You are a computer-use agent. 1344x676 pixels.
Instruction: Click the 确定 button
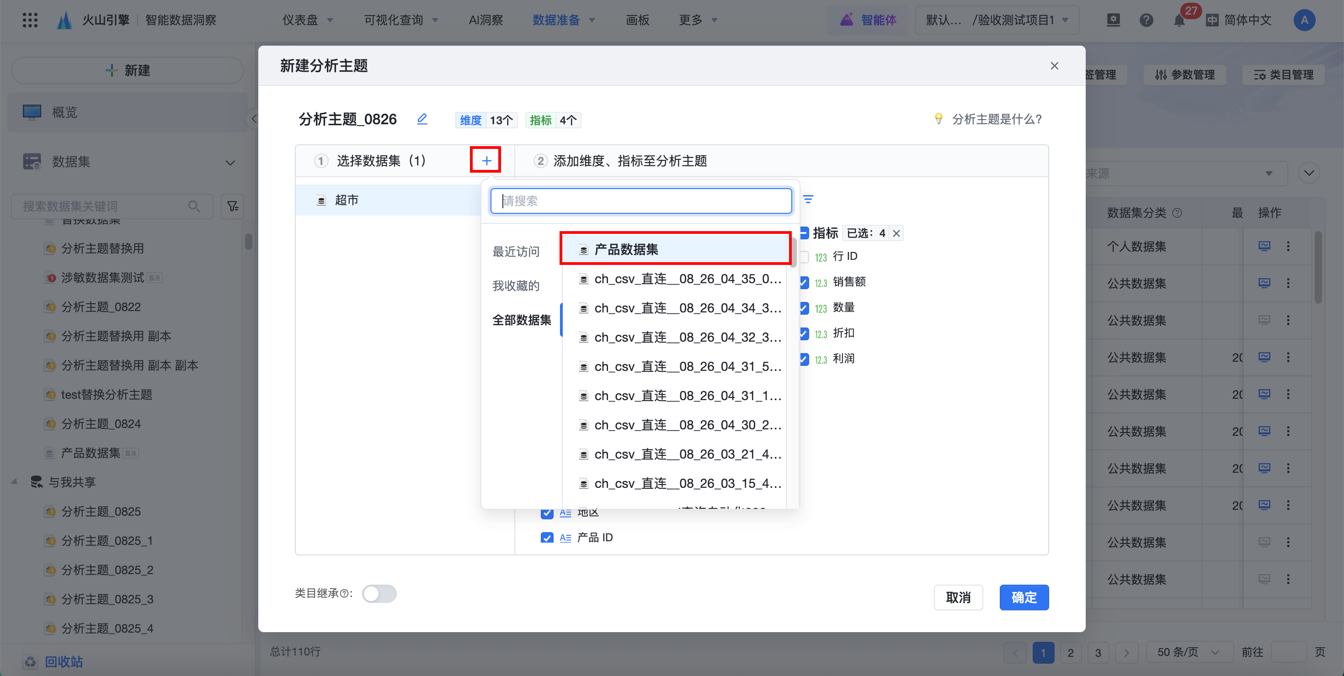(1024, 597)
